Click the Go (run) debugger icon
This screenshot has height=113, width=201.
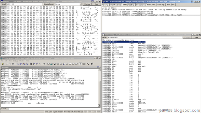[x=17, y=64]
